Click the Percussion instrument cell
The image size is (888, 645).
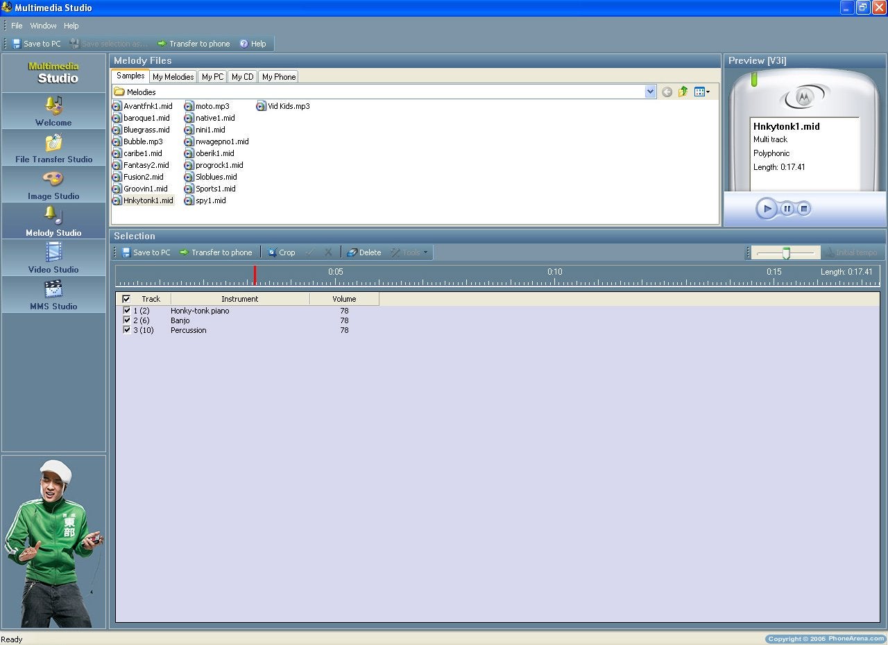click(189, 330)
